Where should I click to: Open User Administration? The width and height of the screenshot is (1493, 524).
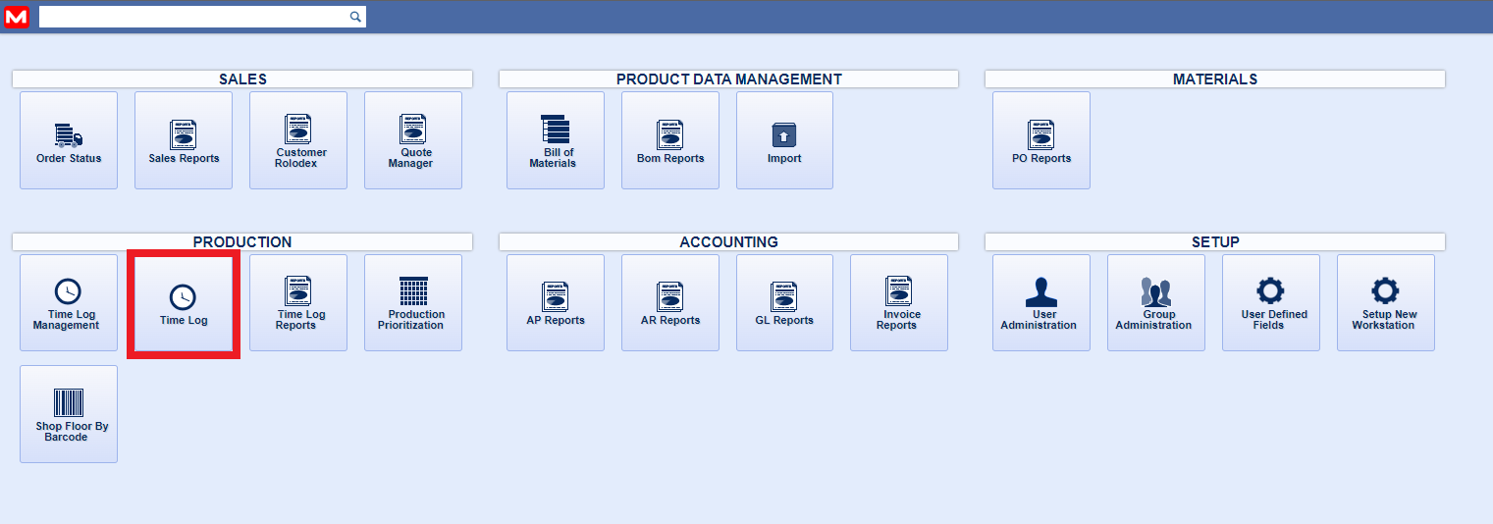tap(1041, 302)
